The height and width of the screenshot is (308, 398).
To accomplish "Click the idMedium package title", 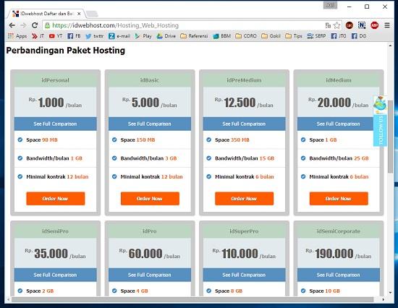I will coord(339,80).
